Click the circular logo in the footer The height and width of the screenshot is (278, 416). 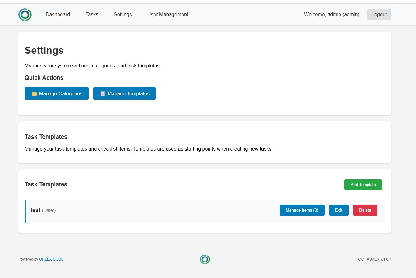[x=205, y=259]
